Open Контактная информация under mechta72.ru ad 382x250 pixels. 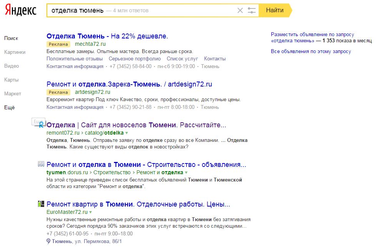(x=75, y=66)
